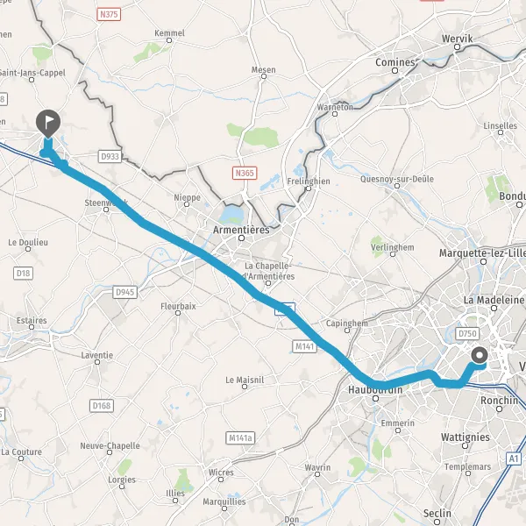This screenshot has height=526, width=526.
Task: Click the D18 road badge
Action: [23, 273]
